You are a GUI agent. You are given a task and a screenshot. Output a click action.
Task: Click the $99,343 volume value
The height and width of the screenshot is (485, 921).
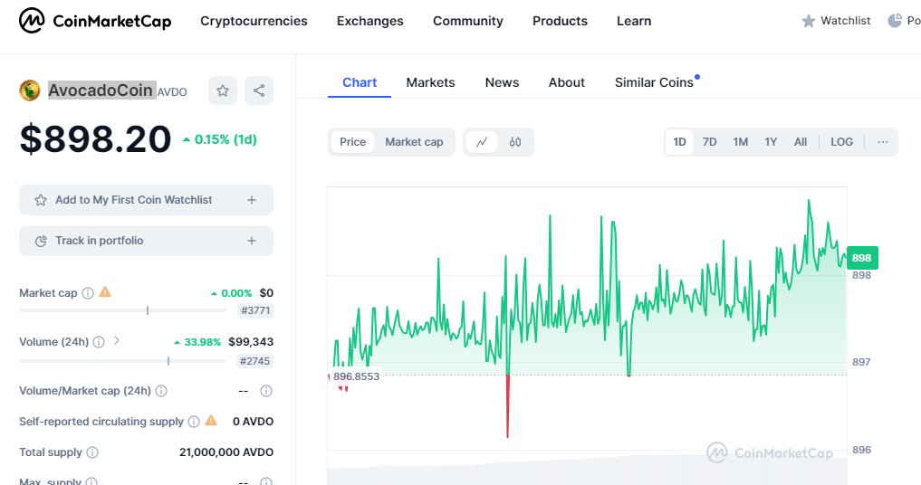(x=251, y=342)
